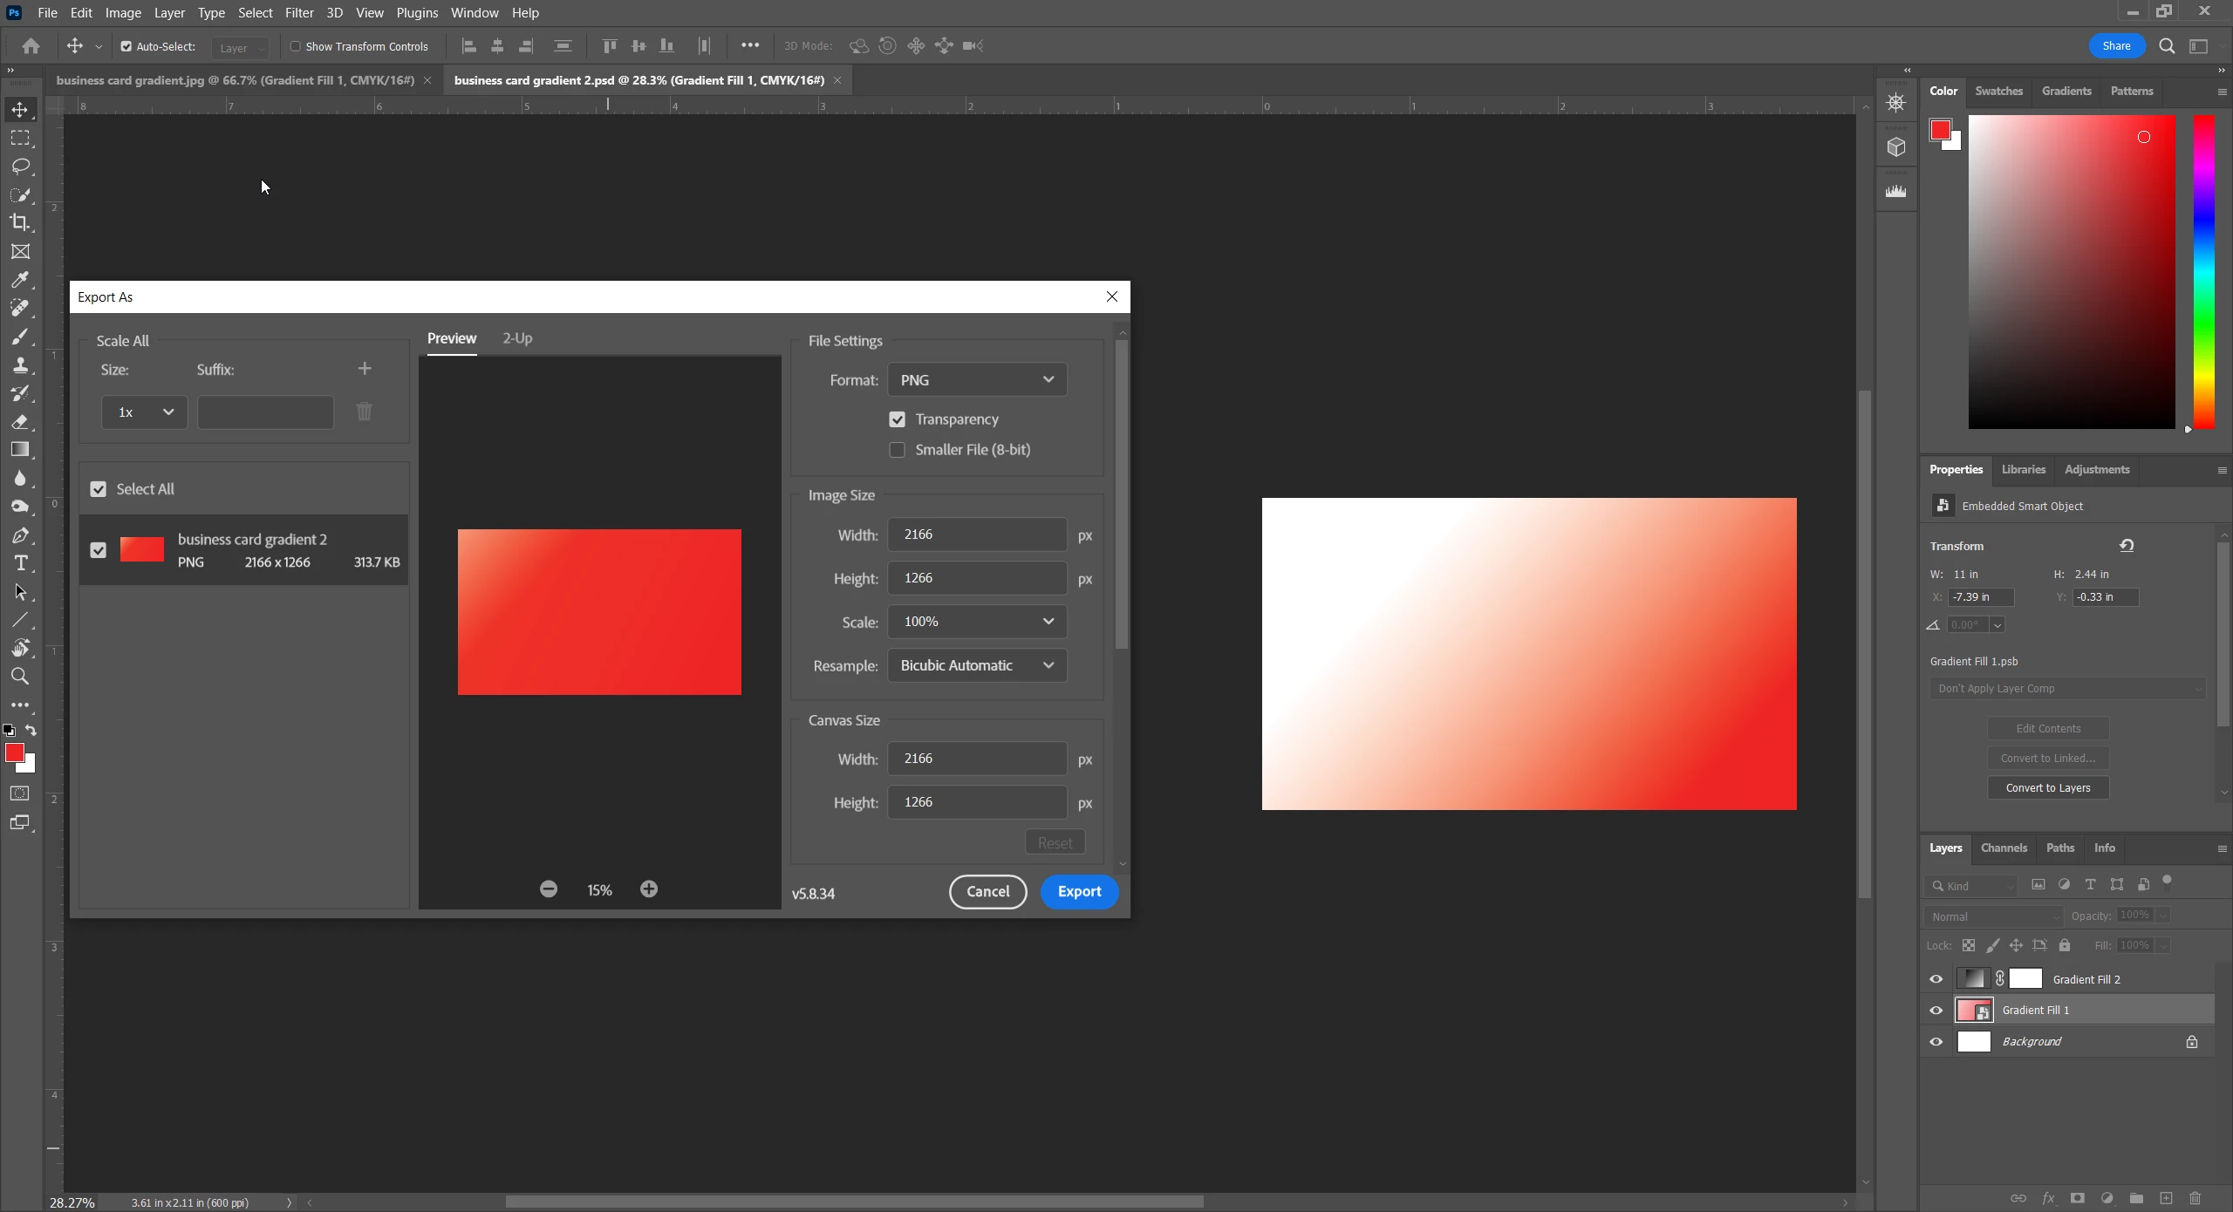2233x1212 pixels.
Task: Open the Format PNG dropdown
Action: coord(977,380)
